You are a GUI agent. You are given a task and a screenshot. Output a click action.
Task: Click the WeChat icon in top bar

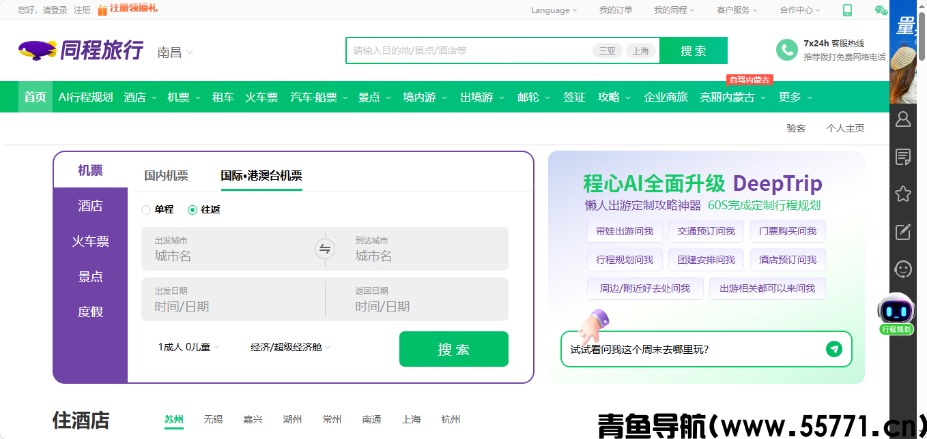tap(881, 10)
